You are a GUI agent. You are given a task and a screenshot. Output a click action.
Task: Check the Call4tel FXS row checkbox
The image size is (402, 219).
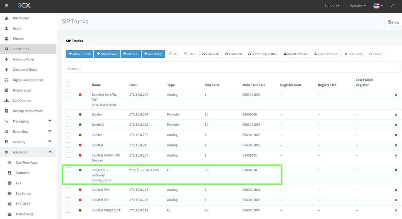pos(69,200)
